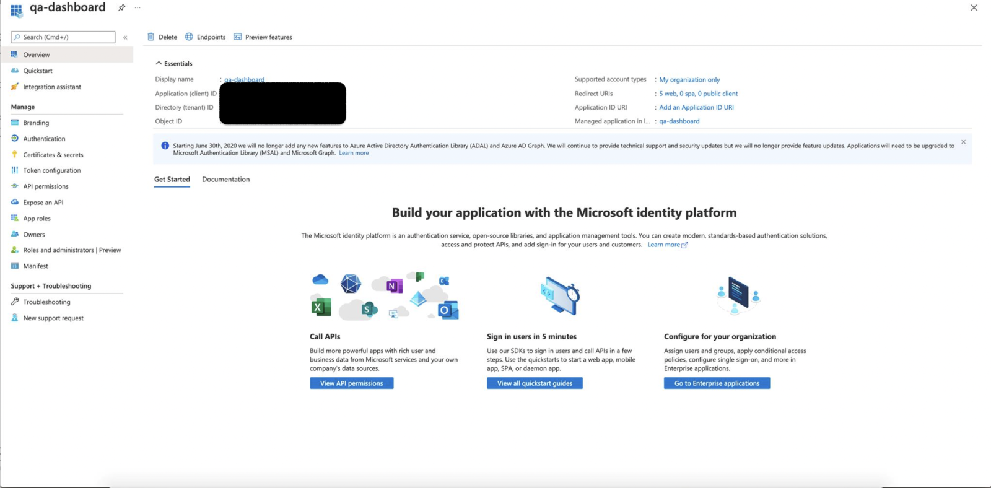
Task: Click the New support request icon
Action: point(14,318)
